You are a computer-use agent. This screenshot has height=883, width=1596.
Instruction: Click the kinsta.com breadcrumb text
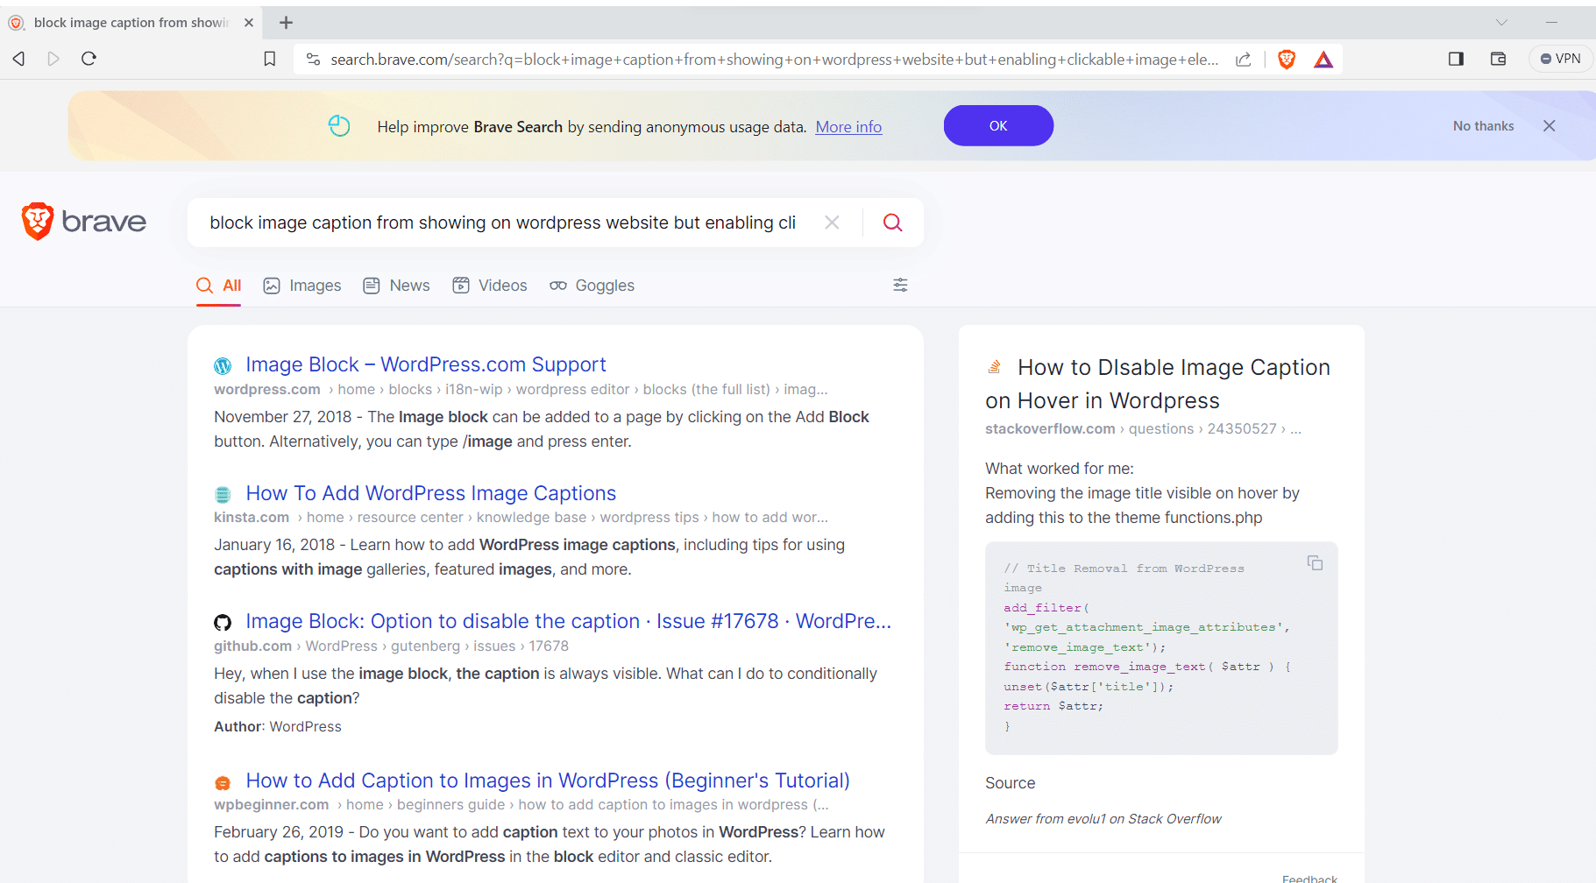(252, 518)
